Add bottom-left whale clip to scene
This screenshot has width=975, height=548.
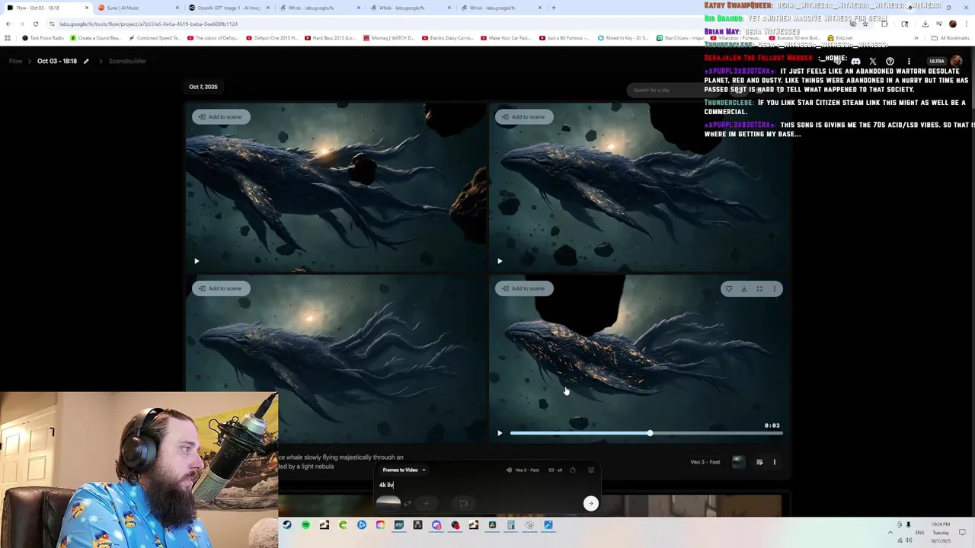tap(220, 288)
